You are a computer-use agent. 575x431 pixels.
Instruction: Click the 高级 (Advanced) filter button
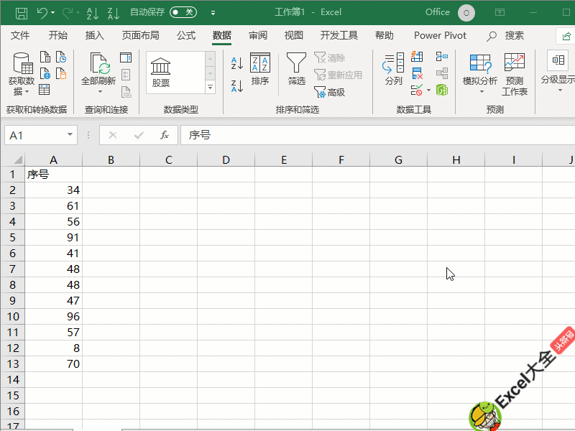click(330, 92)
